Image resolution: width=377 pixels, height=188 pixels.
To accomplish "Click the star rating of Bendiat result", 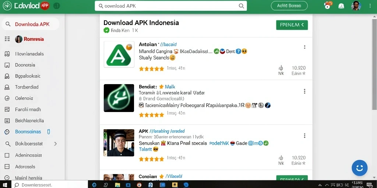I will [x=151, y=115].
